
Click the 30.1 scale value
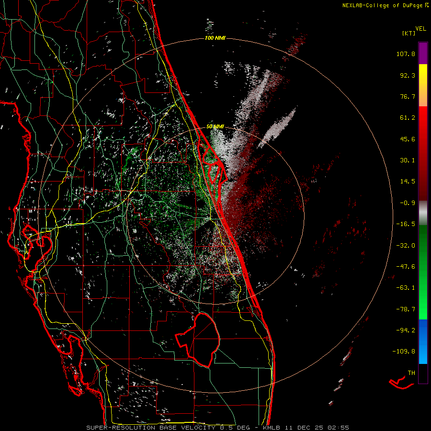[x=408, y=160]
